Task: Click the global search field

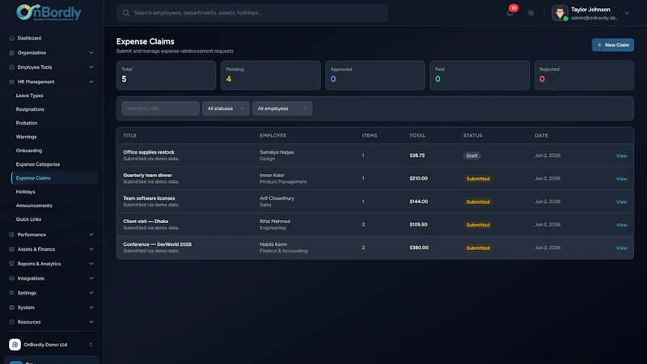Action: (x=252, y=13)
